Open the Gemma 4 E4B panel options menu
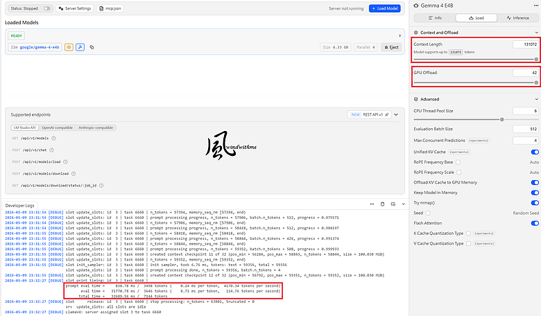541x316 pixels. pyautogui.click(x=535, y=6)
